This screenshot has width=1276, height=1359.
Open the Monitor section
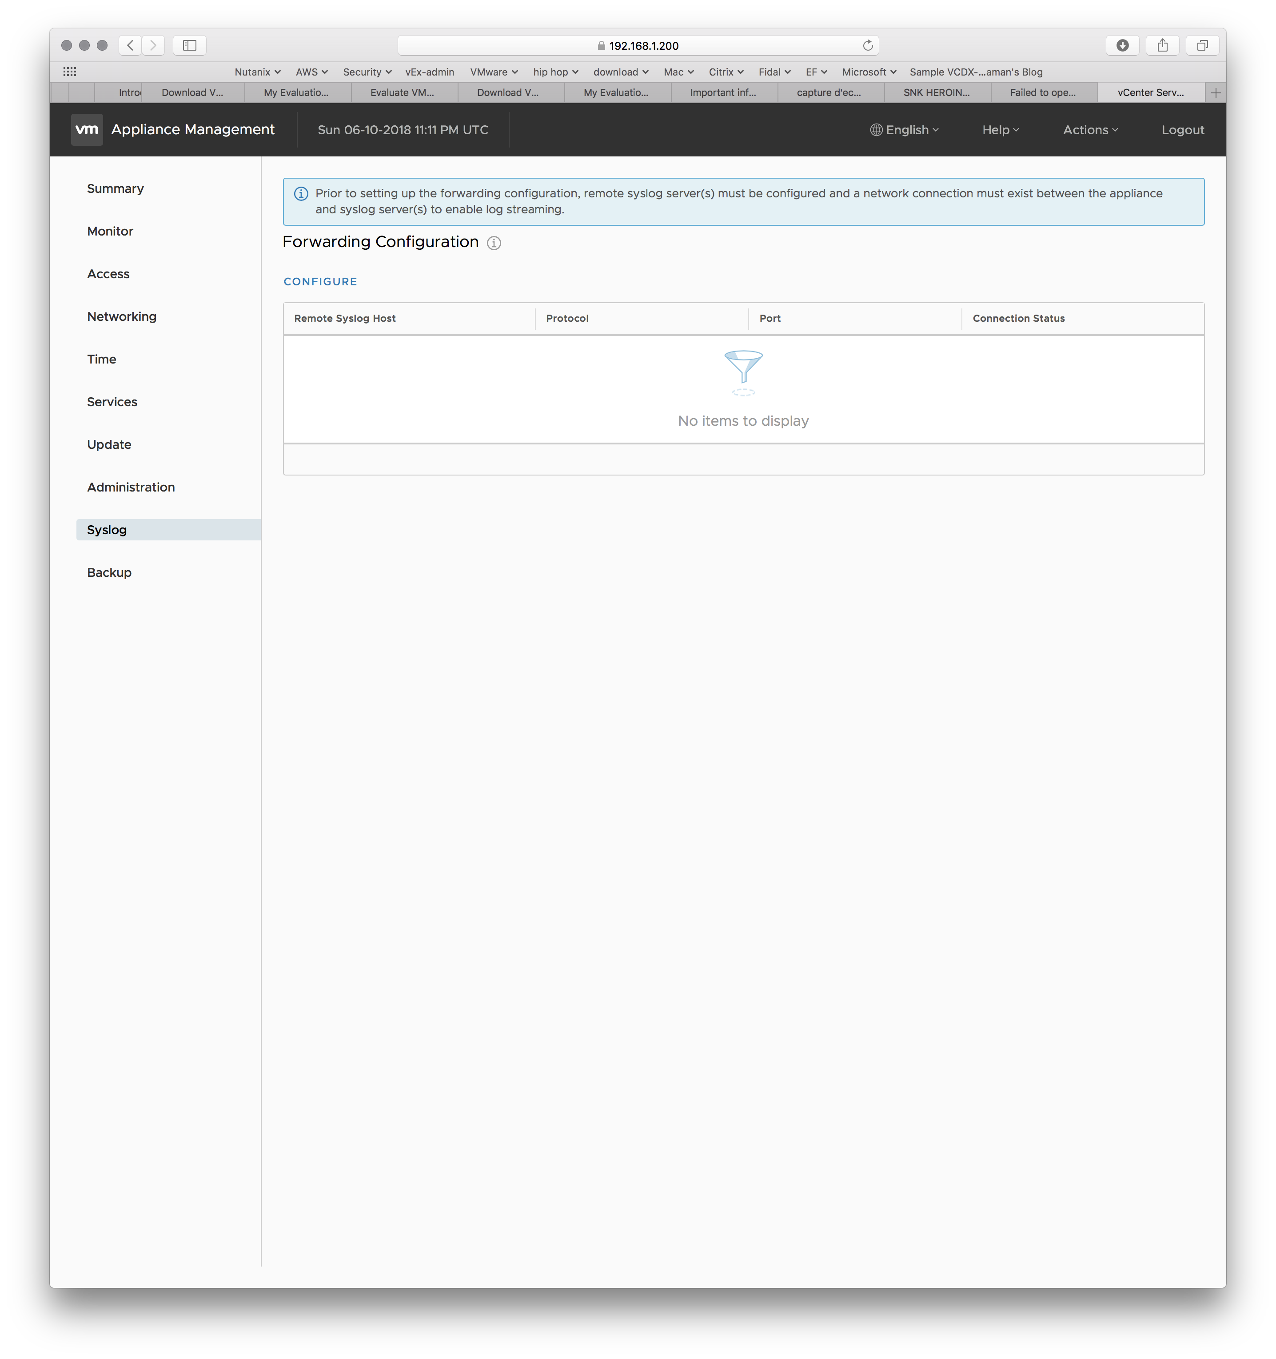tap(110, 231)
